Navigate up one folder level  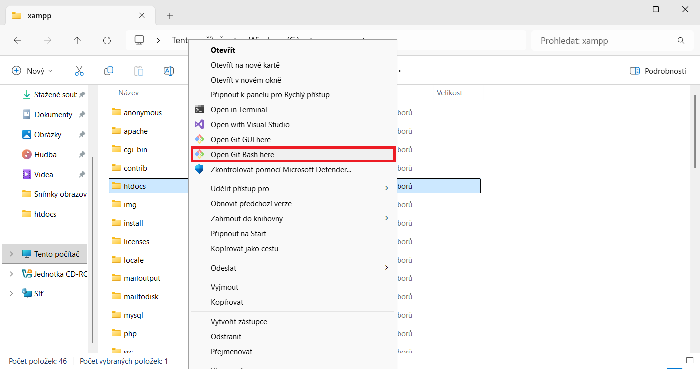(77, 41)
